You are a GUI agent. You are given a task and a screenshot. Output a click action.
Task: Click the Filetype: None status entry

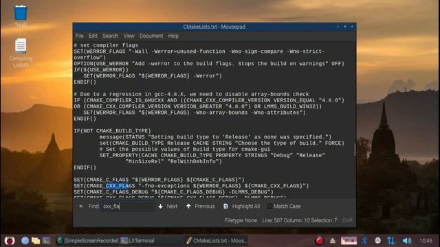241,220
